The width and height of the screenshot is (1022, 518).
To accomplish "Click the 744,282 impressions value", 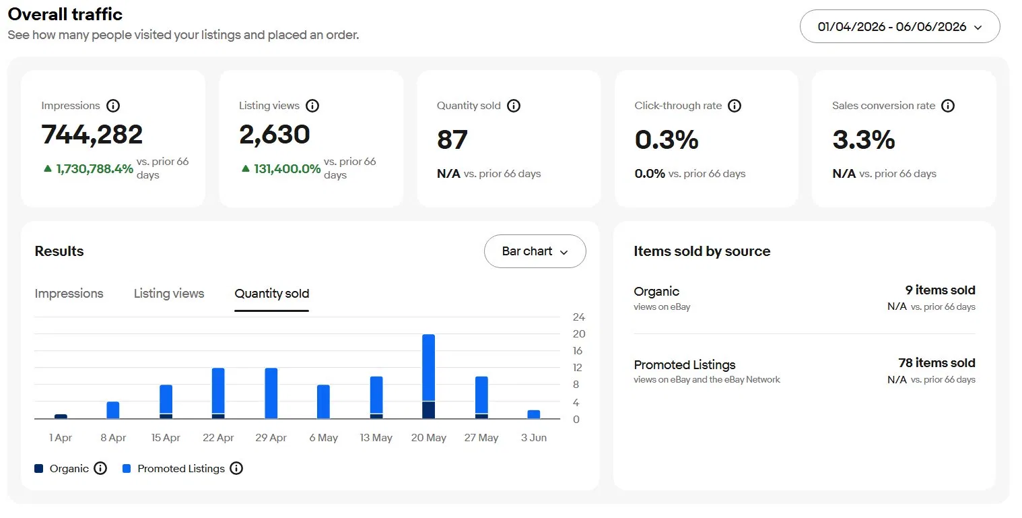I will click(92, 135).
